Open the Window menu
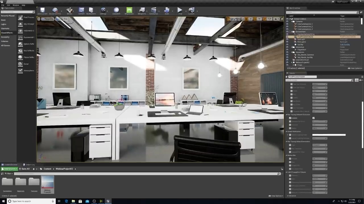Screen dimensions: 364x204 pos(16,5)
